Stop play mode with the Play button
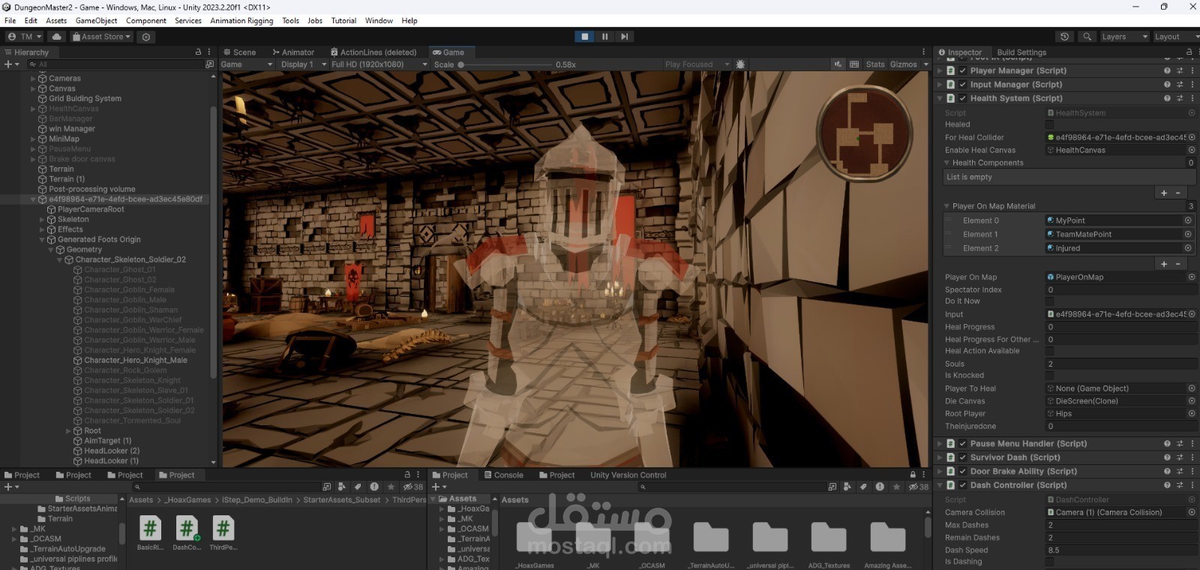 point(585,36)
